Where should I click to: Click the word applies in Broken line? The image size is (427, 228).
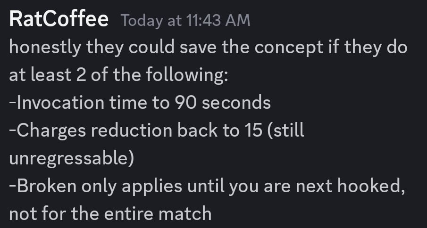151,187
